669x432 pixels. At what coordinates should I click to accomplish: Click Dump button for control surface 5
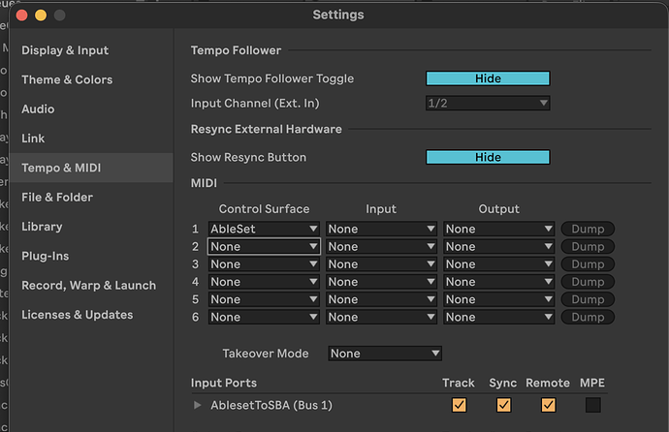(588, 299)
